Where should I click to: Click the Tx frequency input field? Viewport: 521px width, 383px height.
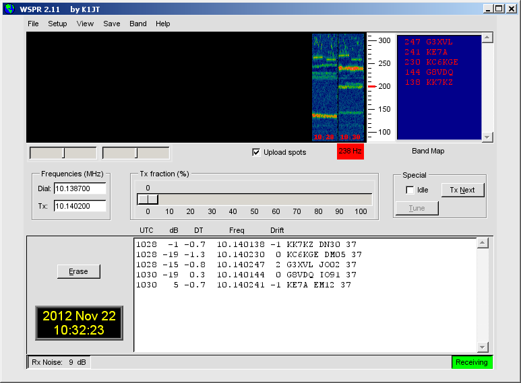pyautogui.click(x=80, y=206)
